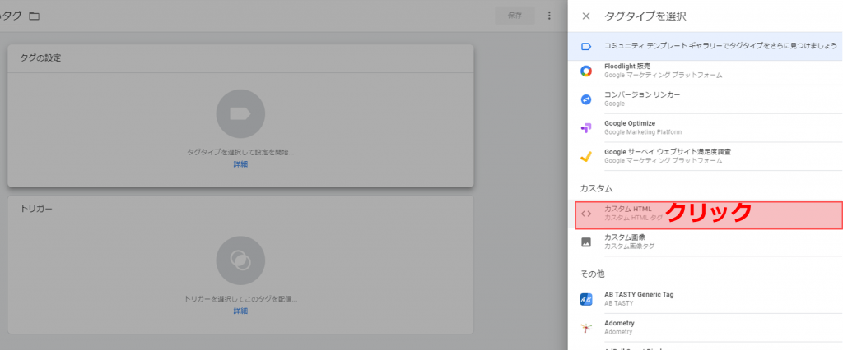Screen dimensions: 843x350
Task: Select the コンバージョン リンカー icon
Action: coord(586,99)
